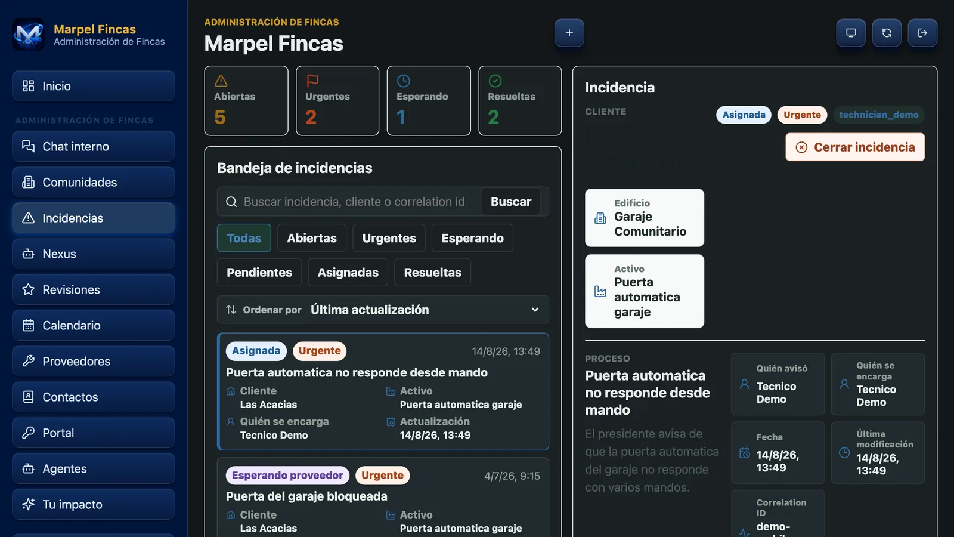
Task: Click the Urgentes flag stat card
Action: [337, 101]
